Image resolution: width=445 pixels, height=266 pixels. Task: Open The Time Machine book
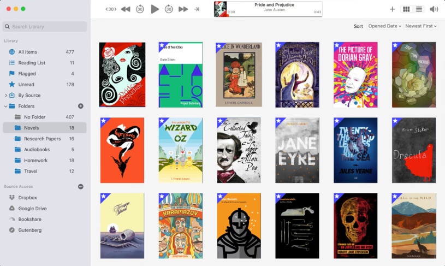414,75
